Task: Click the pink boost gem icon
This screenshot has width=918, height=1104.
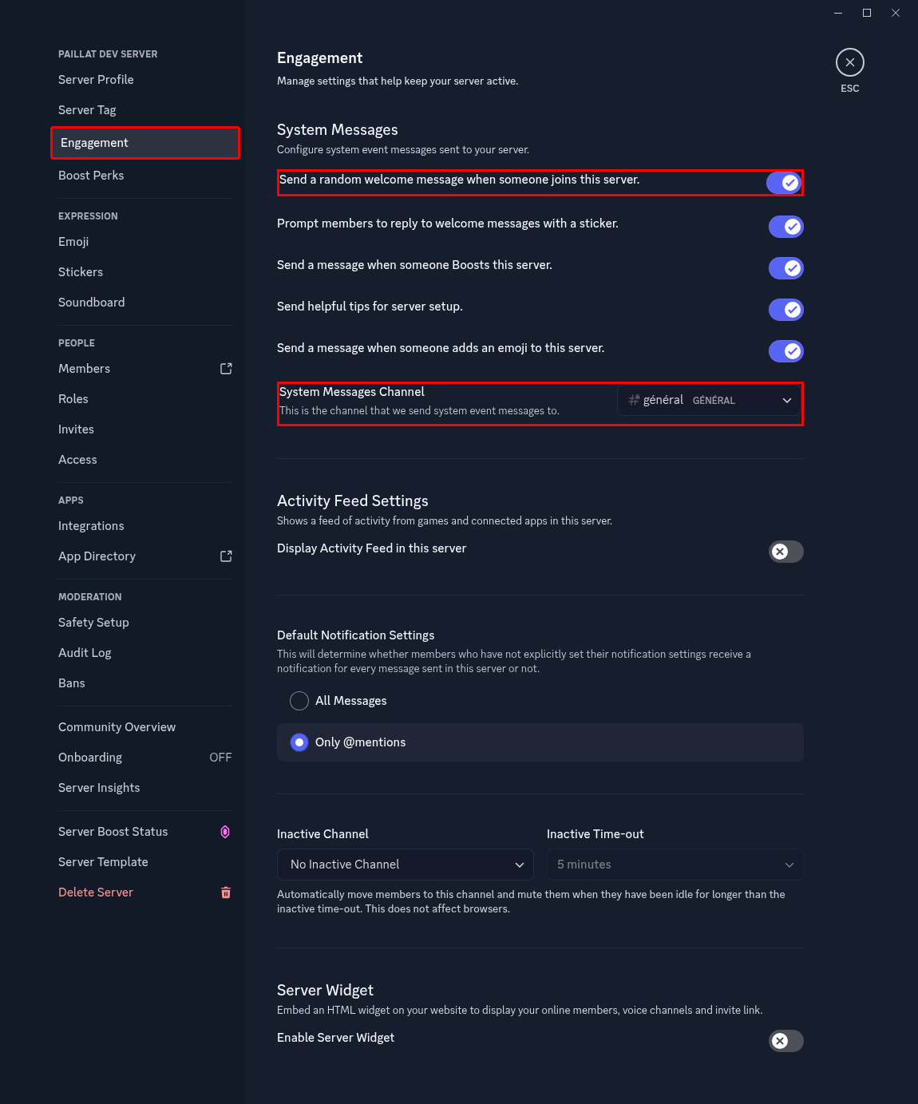Action: click(x=225, y=832)
